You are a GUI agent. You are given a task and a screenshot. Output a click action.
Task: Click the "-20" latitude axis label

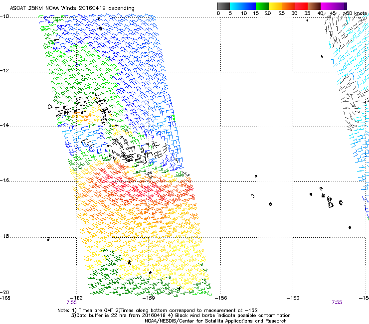[x=4, y=292]
